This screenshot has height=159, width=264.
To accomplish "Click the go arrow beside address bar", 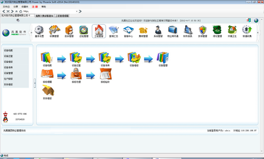I will pos(80,11).
